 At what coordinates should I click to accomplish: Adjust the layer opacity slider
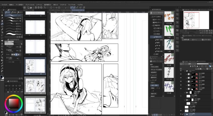(203, 64)
